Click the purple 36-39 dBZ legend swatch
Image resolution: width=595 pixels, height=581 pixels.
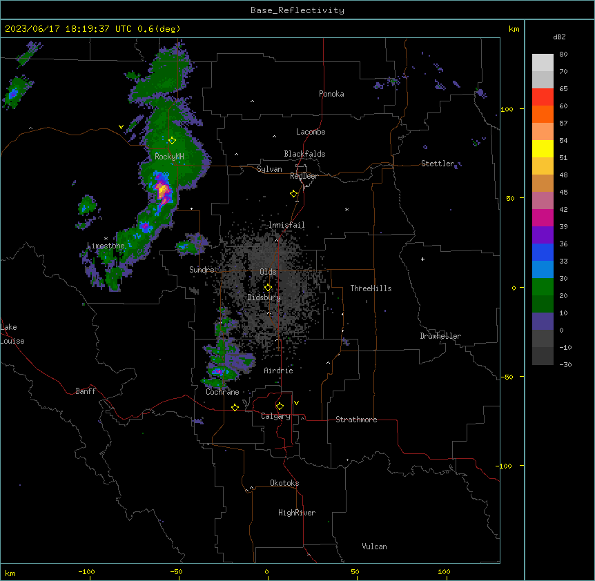click(x=543, y=235)
